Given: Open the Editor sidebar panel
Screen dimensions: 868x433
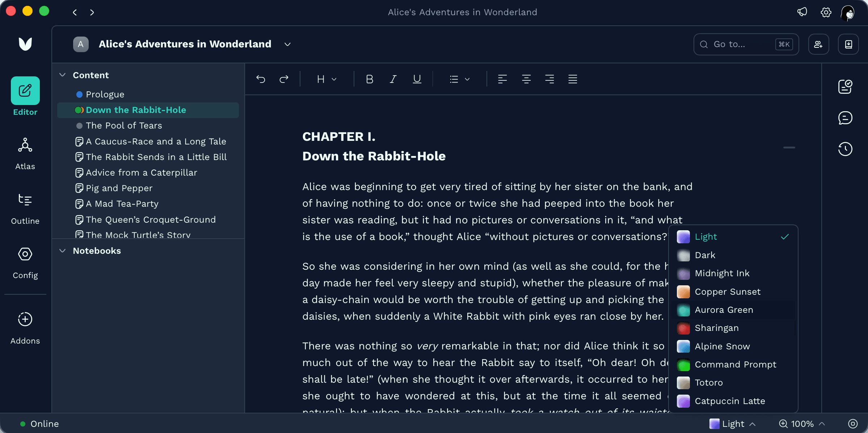Looking at the screenshot, I should [x=25, y=96].
